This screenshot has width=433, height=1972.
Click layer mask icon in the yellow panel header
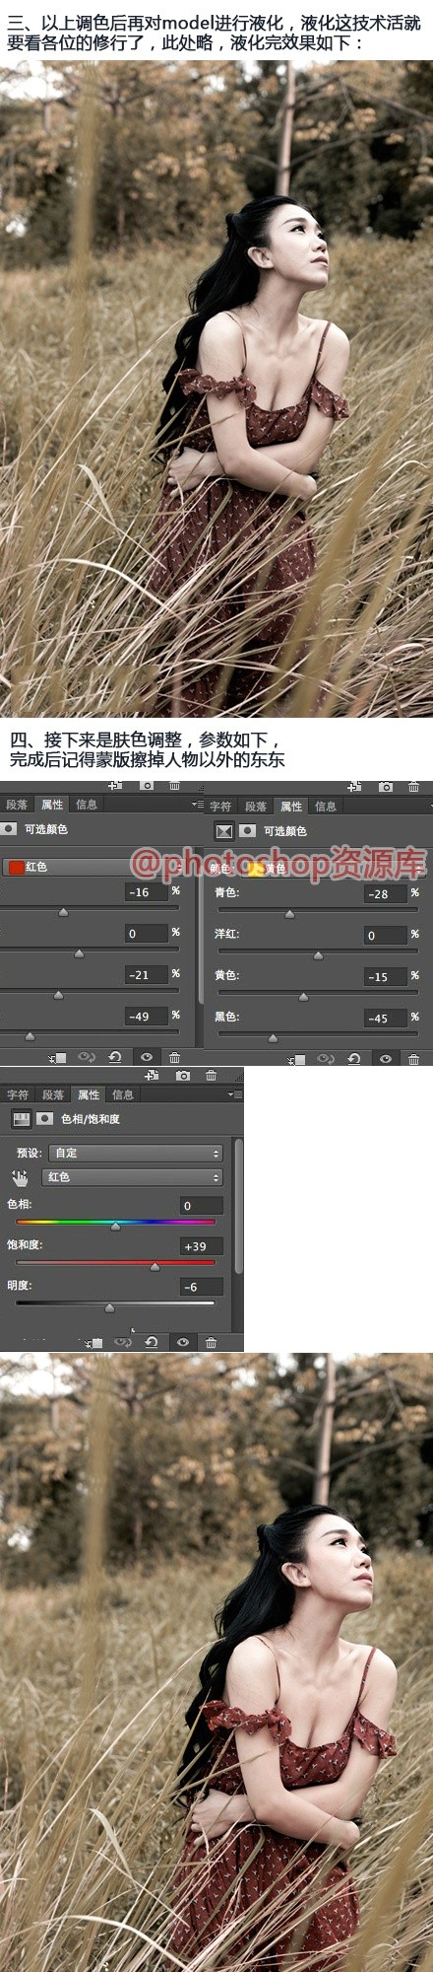click(x=248, y=830)
